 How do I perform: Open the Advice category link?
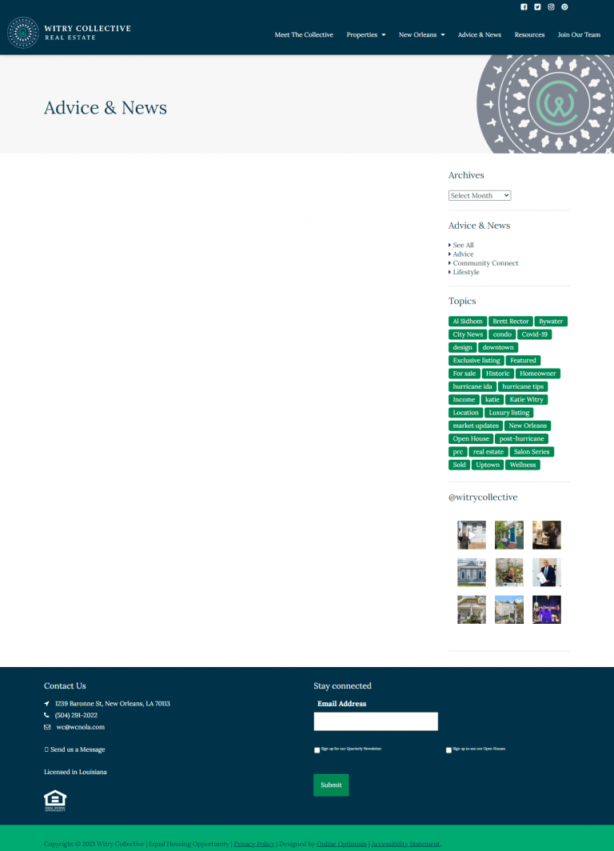pos(463,254)
